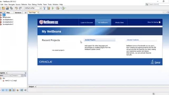Open the Edit menu
Image resolution: width=169 pixels, height=95 pixels.
2,4
